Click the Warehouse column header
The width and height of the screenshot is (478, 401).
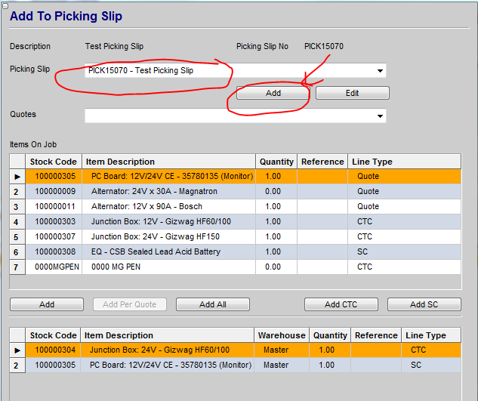[282, 335]
